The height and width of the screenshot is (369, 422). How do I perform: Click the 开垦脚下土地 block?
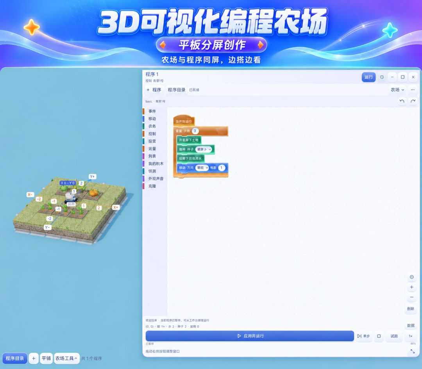189,140
